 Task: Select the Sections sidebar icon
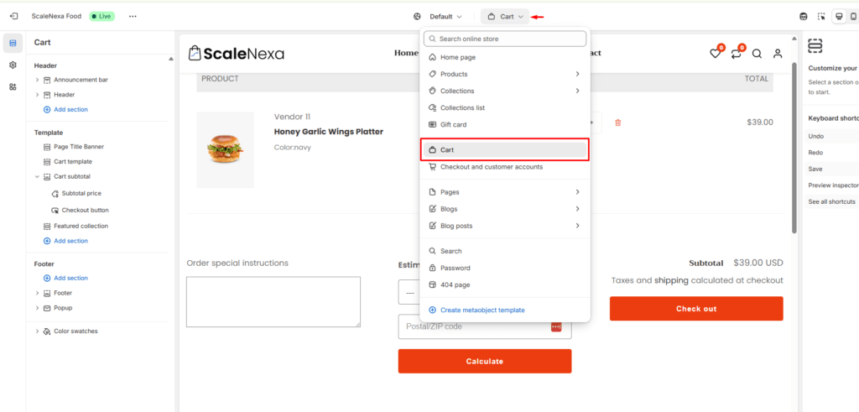(13, 43)
